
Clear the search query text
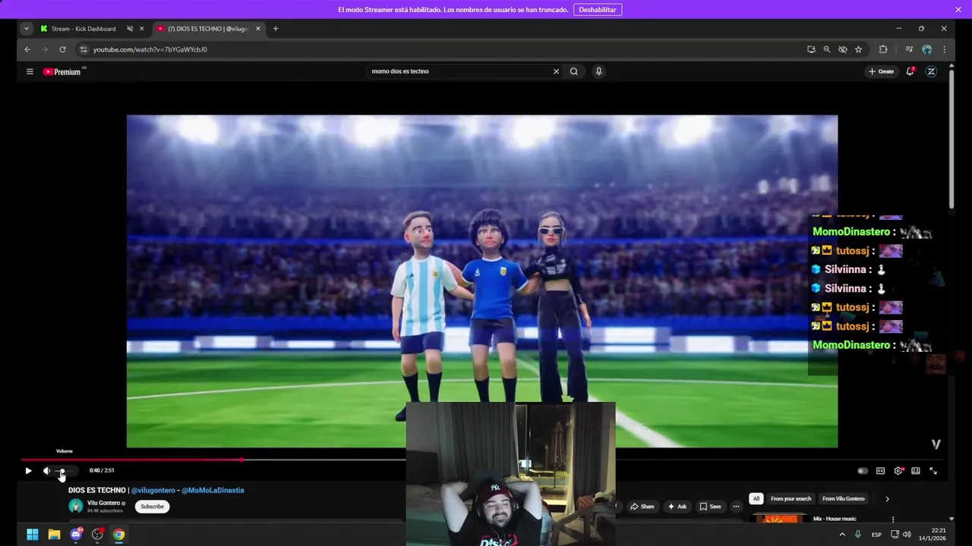556,71
